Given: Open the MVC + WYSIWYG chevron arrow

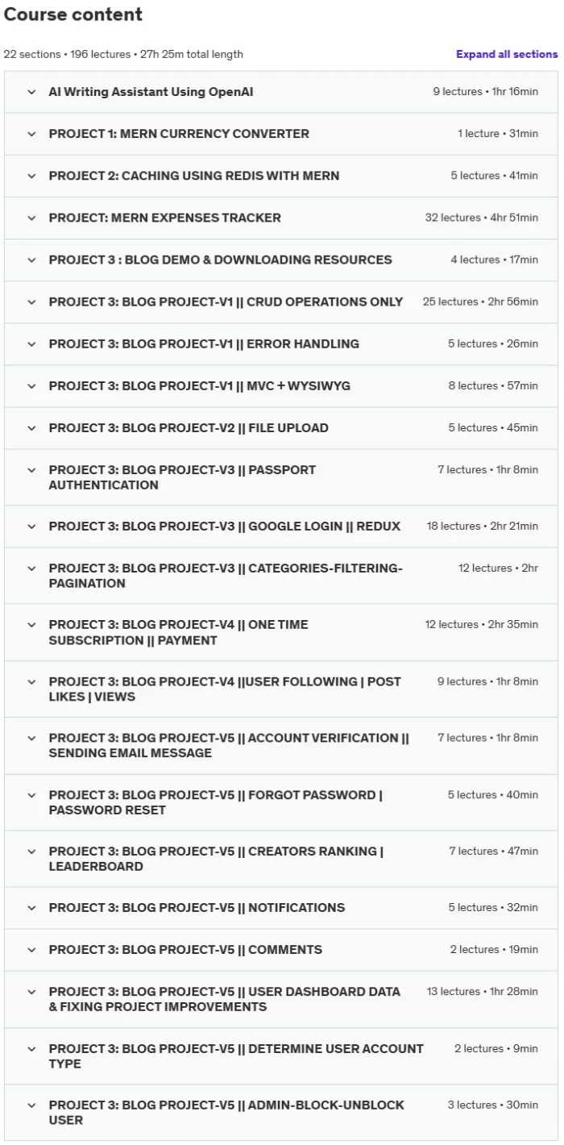Looking at the screenshot, I should point(31,385).
